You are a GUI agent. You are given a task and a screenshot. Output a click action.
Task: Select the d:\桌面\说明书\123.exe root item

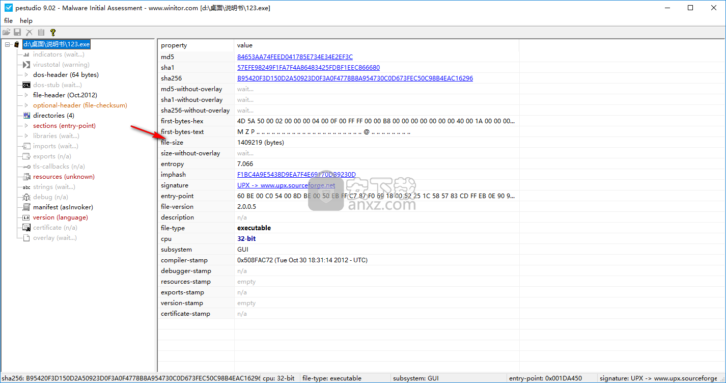point(57,44)
